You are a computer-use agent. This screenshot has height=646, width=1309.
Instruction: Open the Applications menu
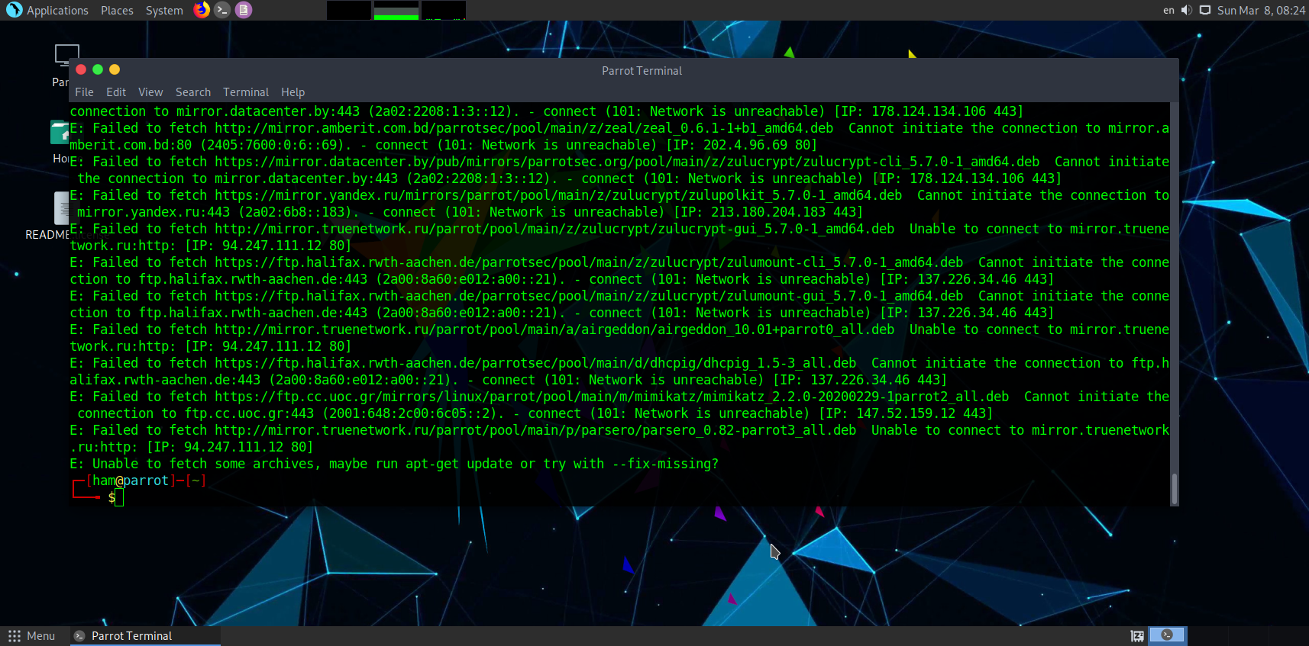(57, 11)
